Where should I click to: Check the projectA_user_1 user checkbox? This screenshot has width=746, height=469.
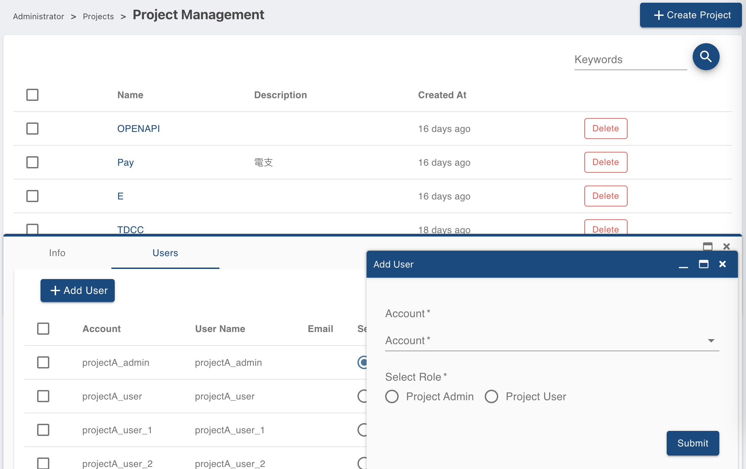[43, 430]
